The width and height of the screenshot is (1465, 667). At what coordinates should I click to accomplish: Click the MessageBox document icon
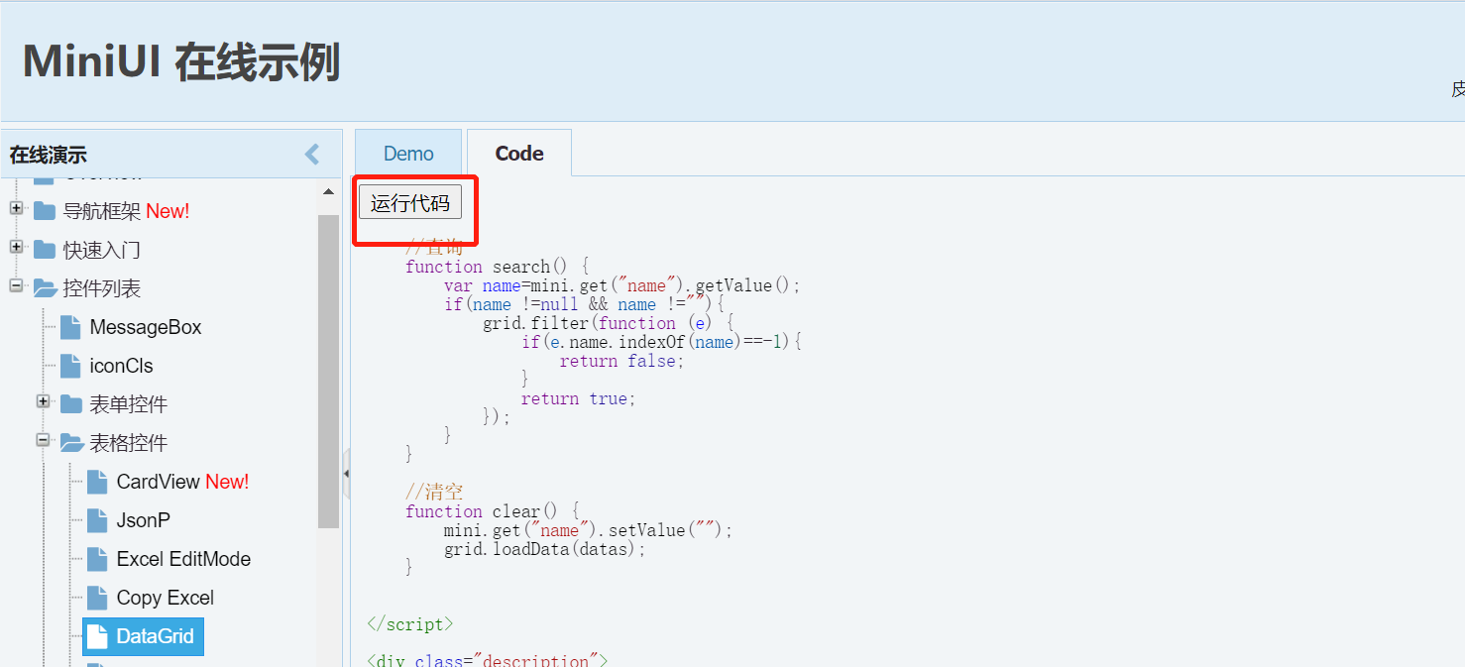70,326
